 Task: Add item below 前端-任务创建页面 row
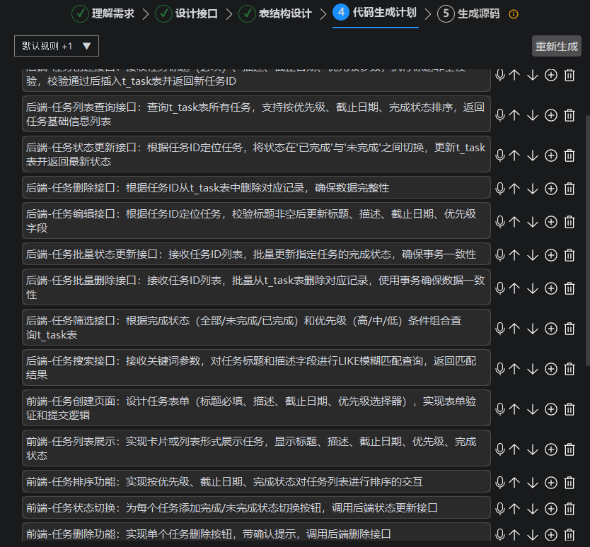tap(551, 408)
